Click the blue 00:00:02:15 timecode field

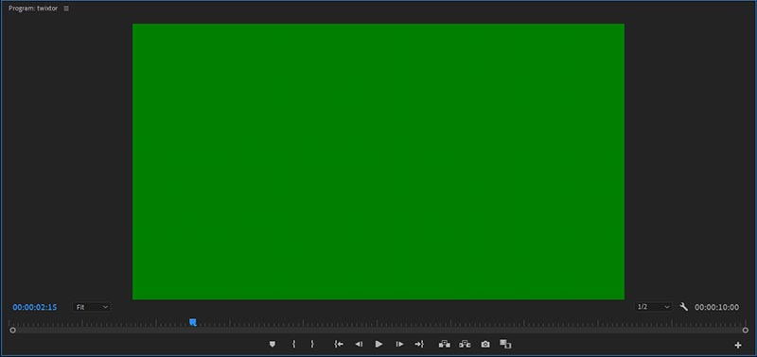pyautogui.click(x=35, y=307)
